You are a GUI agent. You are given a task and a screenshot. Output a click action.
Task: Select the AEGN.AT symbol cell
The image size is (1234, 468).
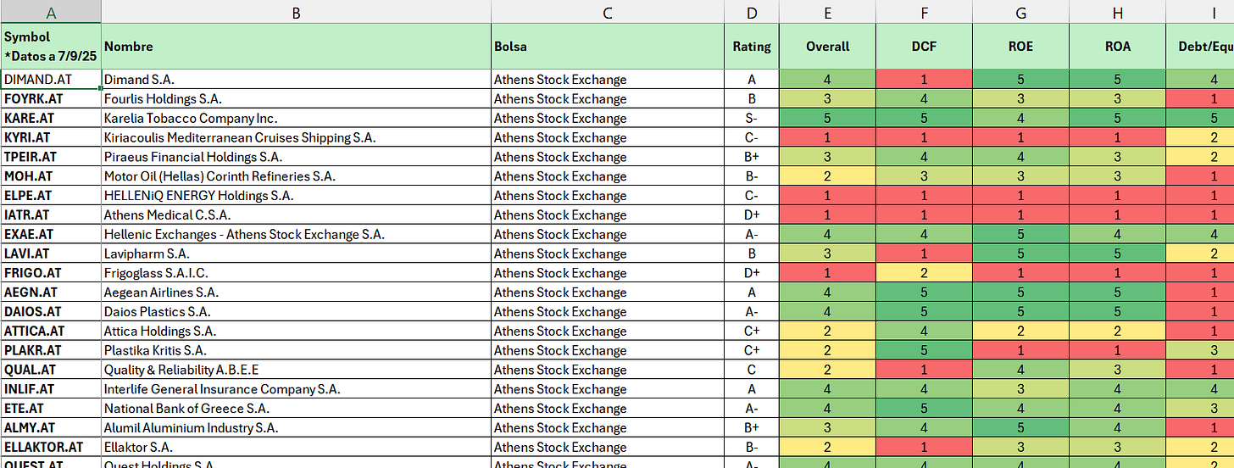click(51, 292)
